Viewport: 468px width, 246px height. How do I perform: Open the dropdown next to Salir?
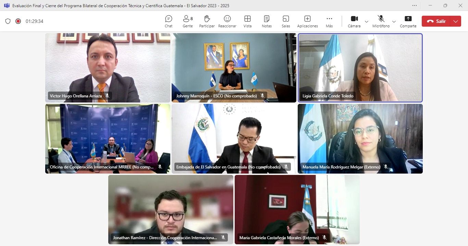(455, 21)
